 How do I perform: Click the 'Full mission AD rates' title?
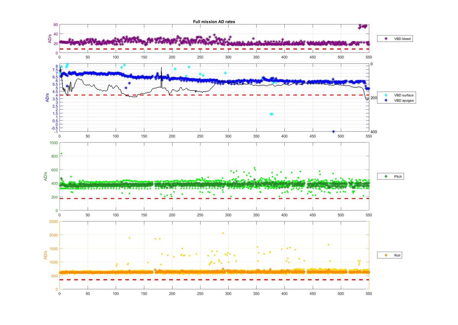click(x=214, y=22)
